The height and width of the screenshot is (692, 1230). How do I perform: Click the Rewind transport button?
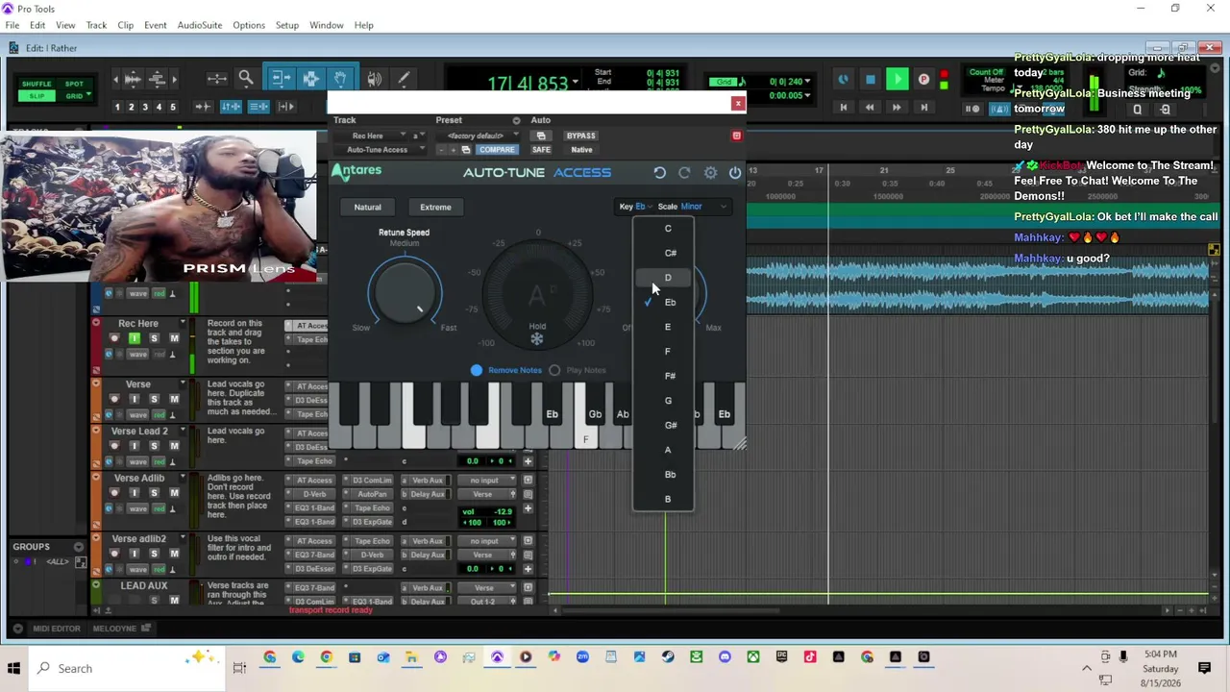coord(870,108)
